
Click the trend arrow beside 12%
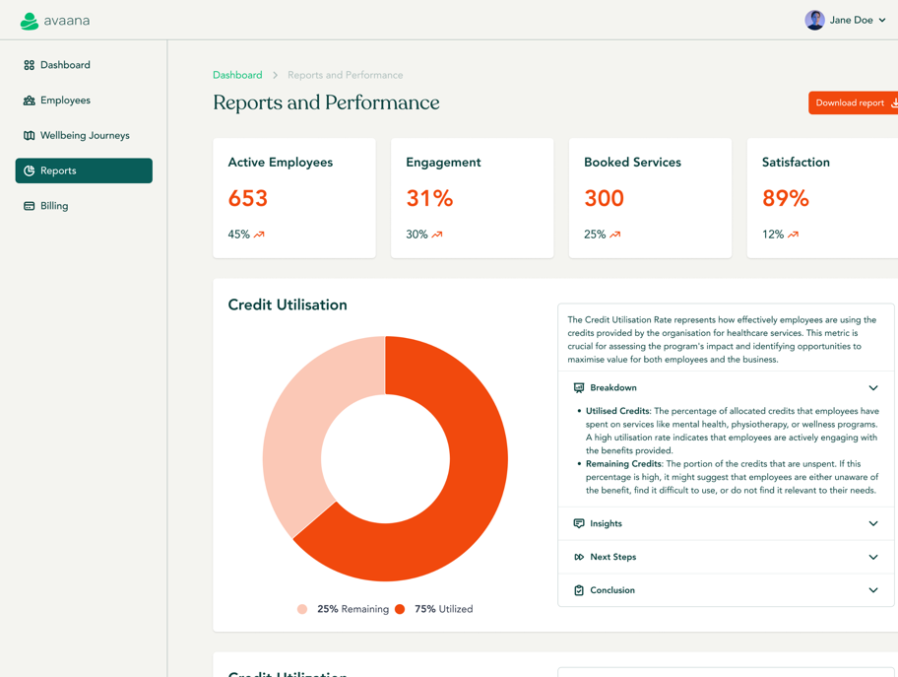[x=794, y=235]
